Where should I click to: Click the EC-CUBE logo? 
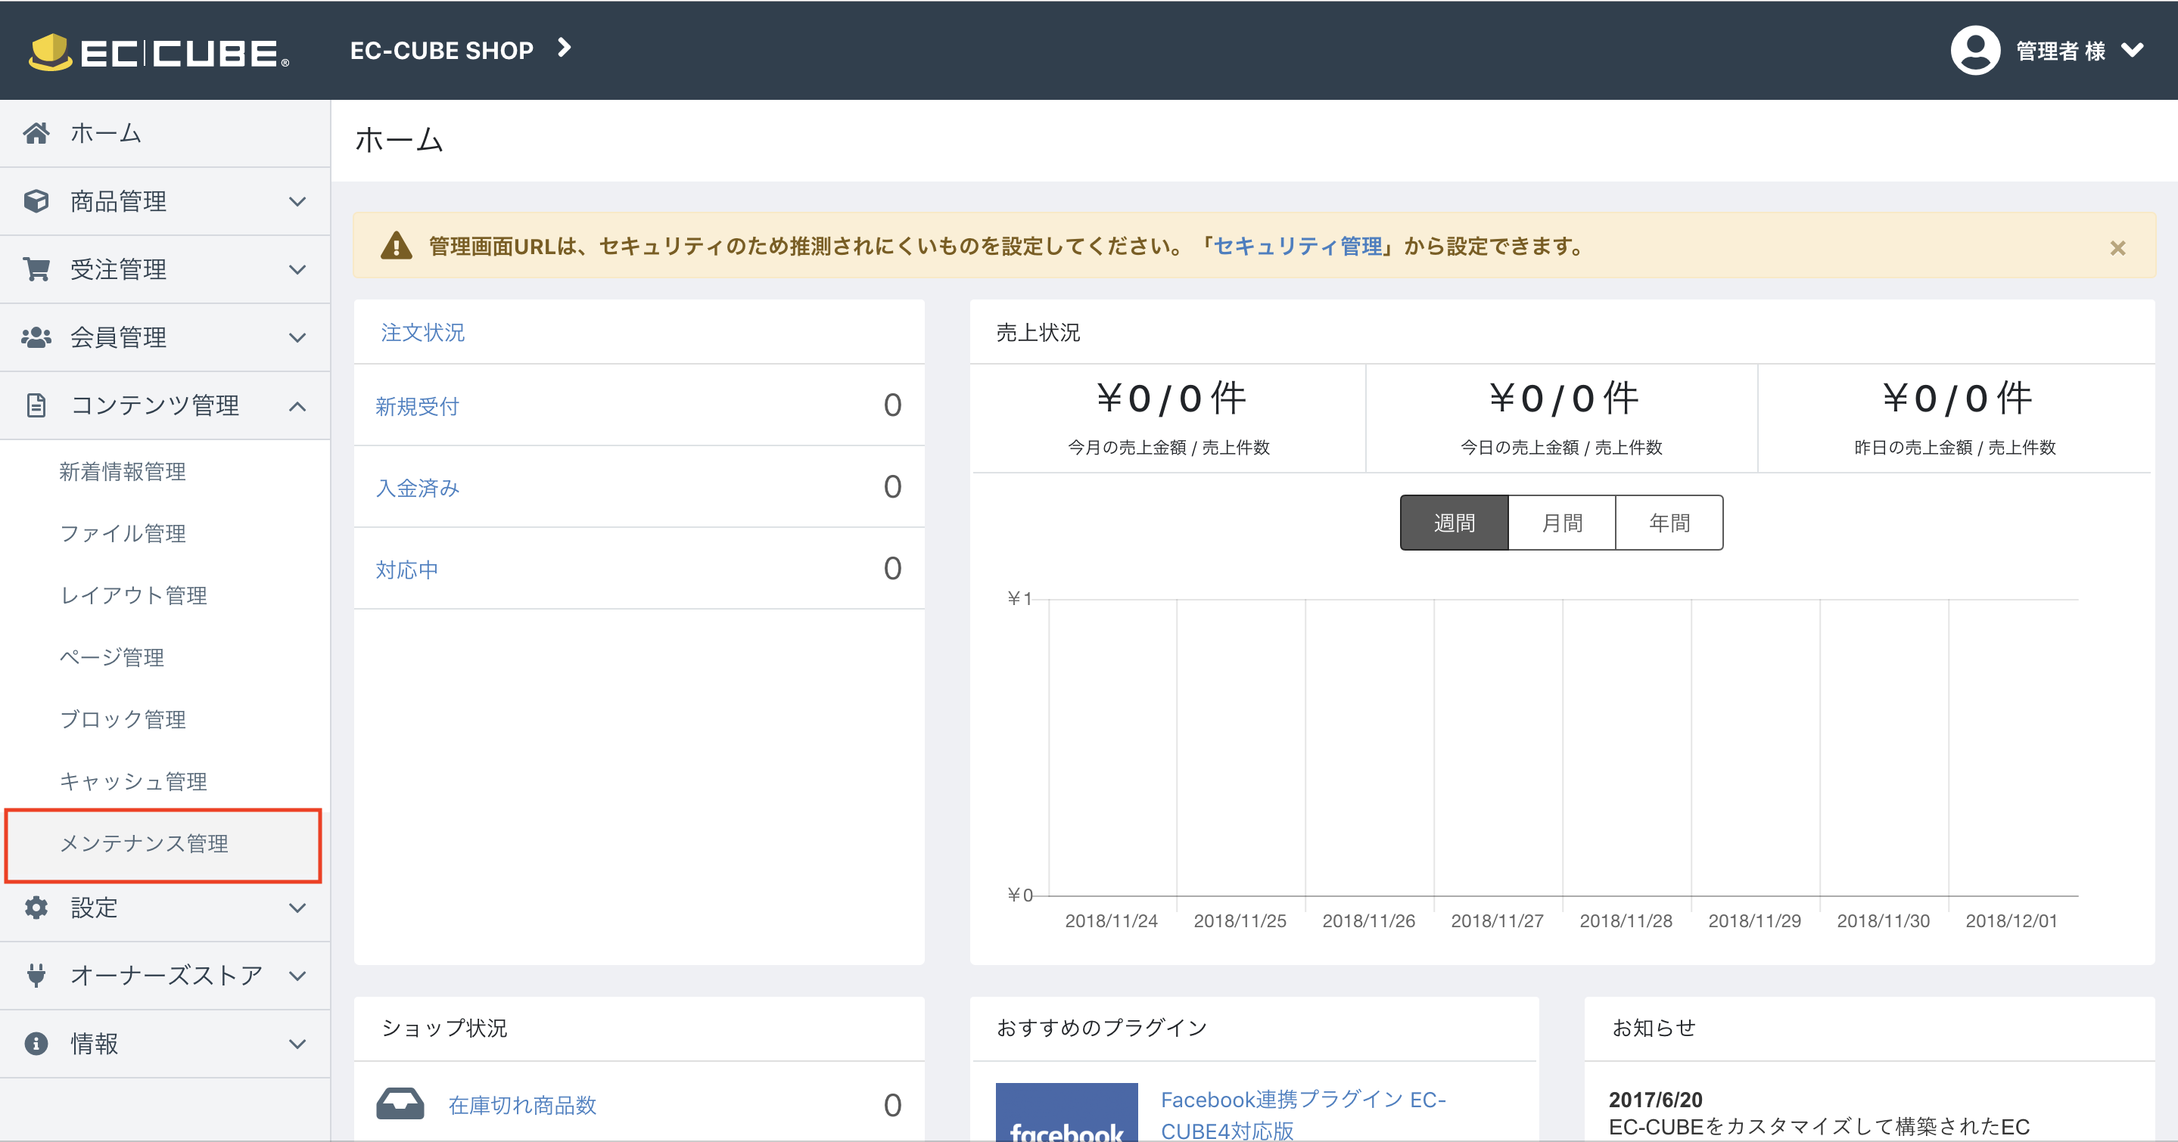pos(157,51)
